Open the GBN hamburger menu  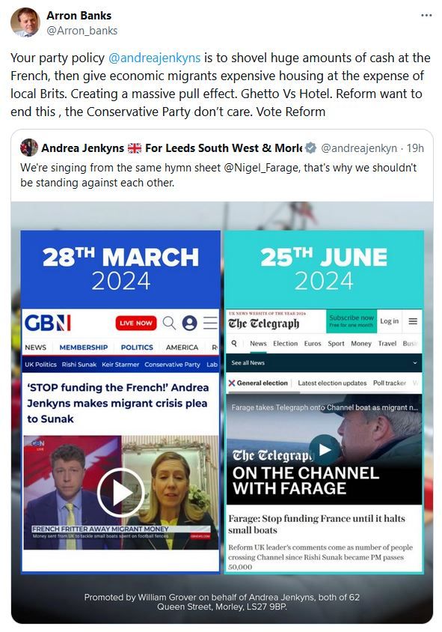pyautogui.click(x=210, y=323)
